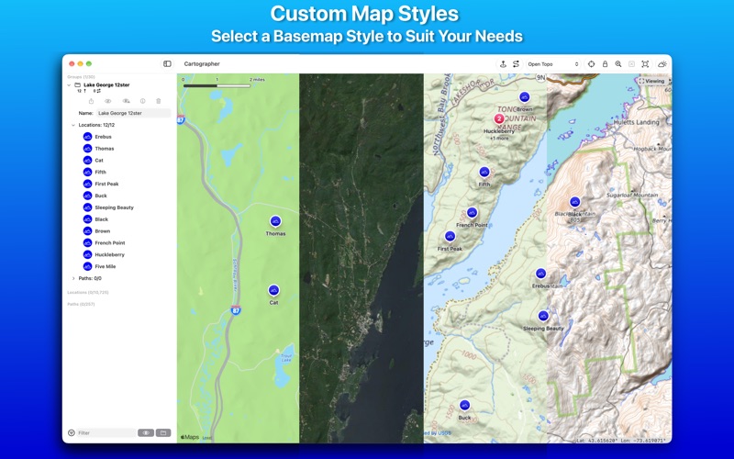734x459 pixels.
Task: Click the Sleeping Beauty pin on the map
Action: point(543,316)
